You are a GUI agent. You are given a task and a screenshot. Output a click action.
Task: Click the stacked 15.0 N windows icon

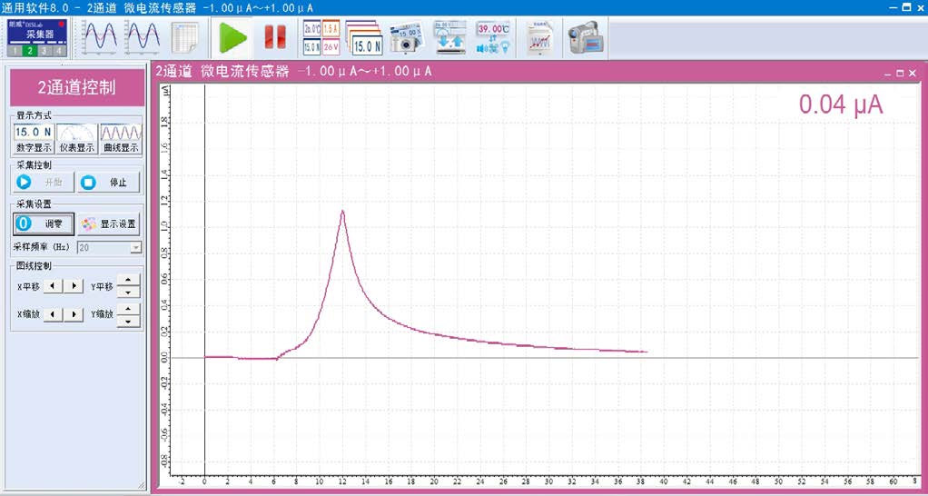(365, 37)
